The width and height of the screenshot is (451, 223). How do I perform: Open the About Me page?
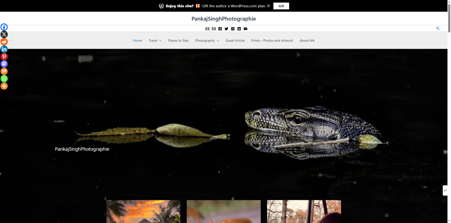coord(307,40)
